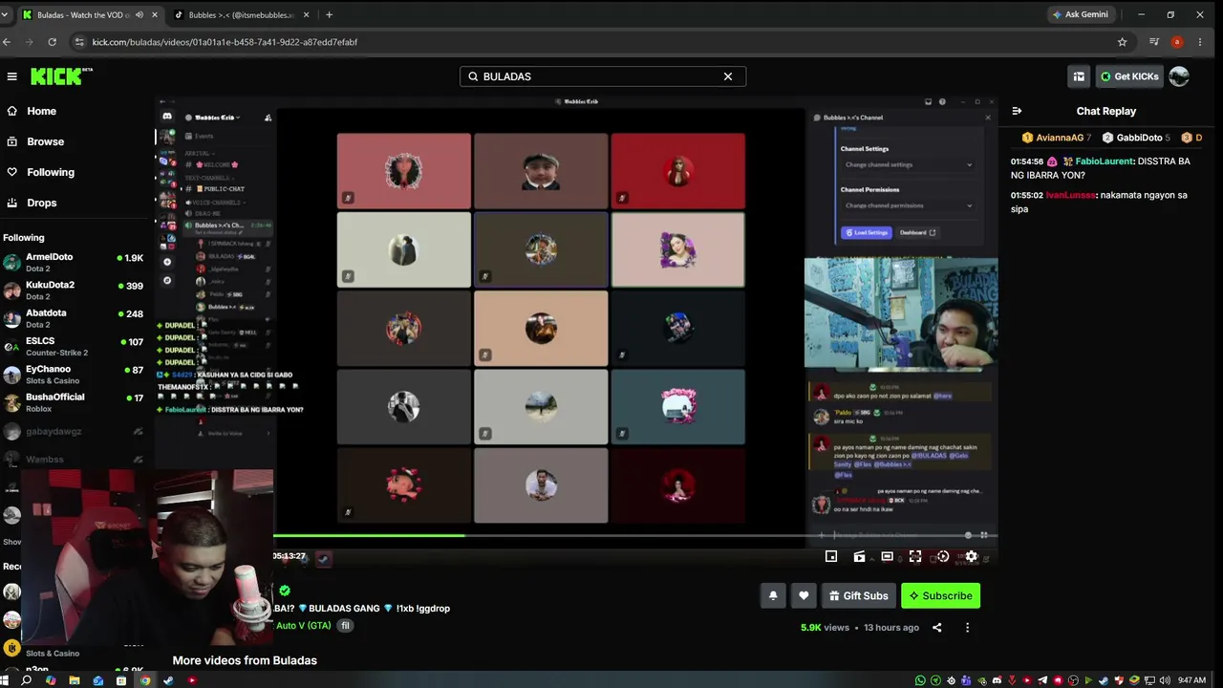Screen dimensions: 1223x688
Task: Open Discord from system tray
Action: [997, 680]
